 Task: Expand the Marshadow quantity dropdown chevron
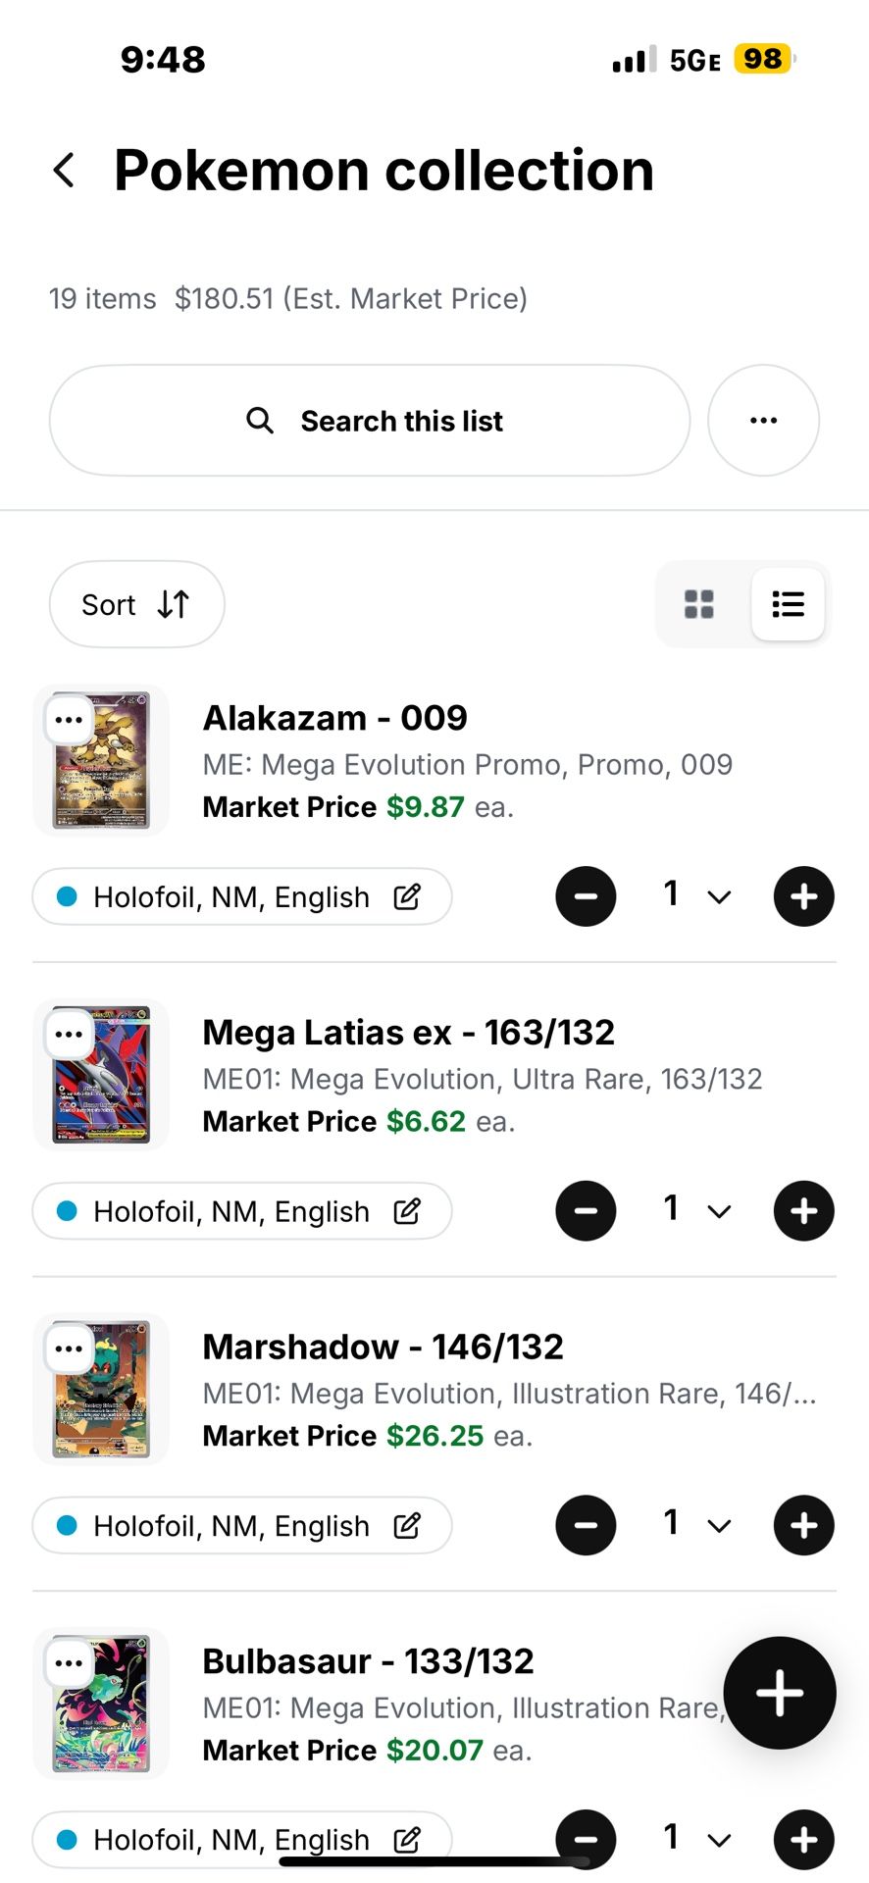click(x=719, y=1526)
